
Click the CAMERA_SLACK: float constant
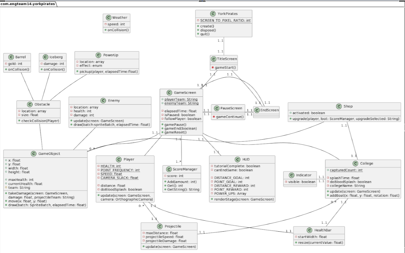pos(119,178)
